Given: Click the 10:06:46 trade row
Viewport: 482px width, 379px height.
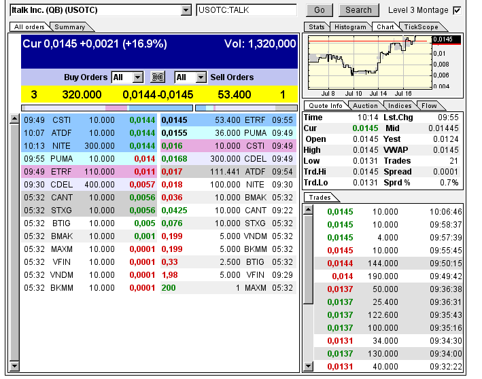Looking at the screenshot, I should (x=389, y=212).
